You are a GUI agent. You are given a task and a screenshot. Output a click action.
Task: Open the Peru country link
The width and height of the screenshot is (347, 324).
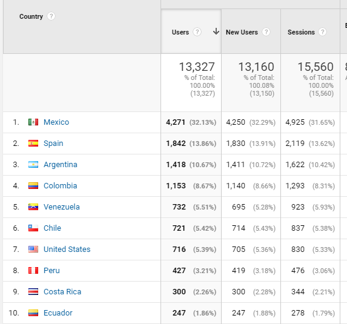51,271
